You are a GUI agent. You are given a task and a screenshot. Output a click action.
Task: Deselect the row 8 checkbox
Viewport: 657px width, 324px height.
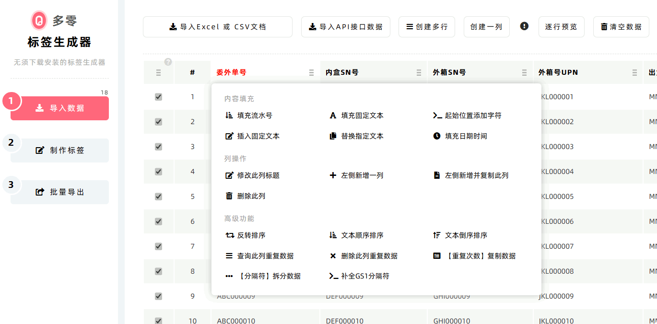point(158,271)
